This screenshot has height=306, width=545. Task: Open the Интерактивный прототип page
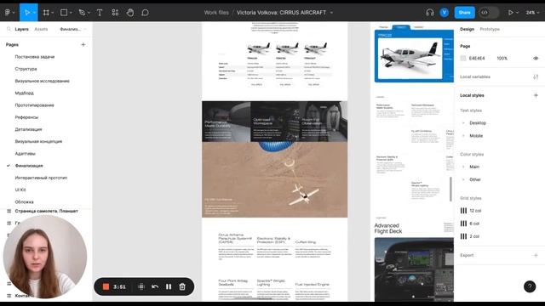click(x=41, y=178)
